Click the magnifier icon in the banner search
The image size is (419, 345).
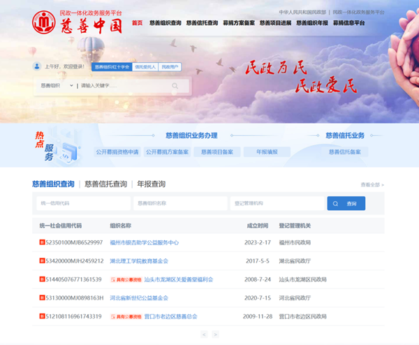(175, 86)
